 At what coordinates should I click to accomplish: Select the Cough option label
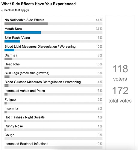coord(9,135)
